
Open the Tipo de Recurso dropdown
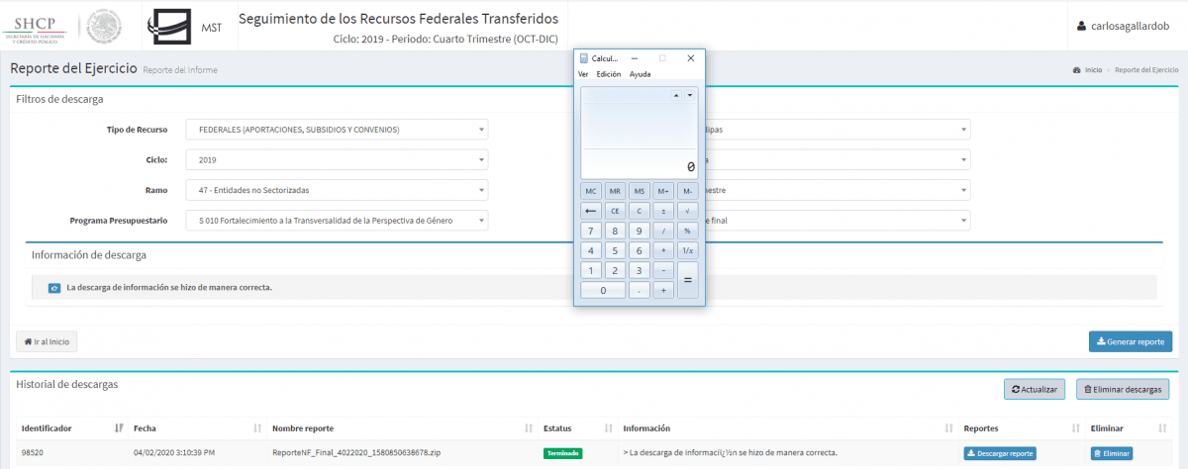point(337,130)
